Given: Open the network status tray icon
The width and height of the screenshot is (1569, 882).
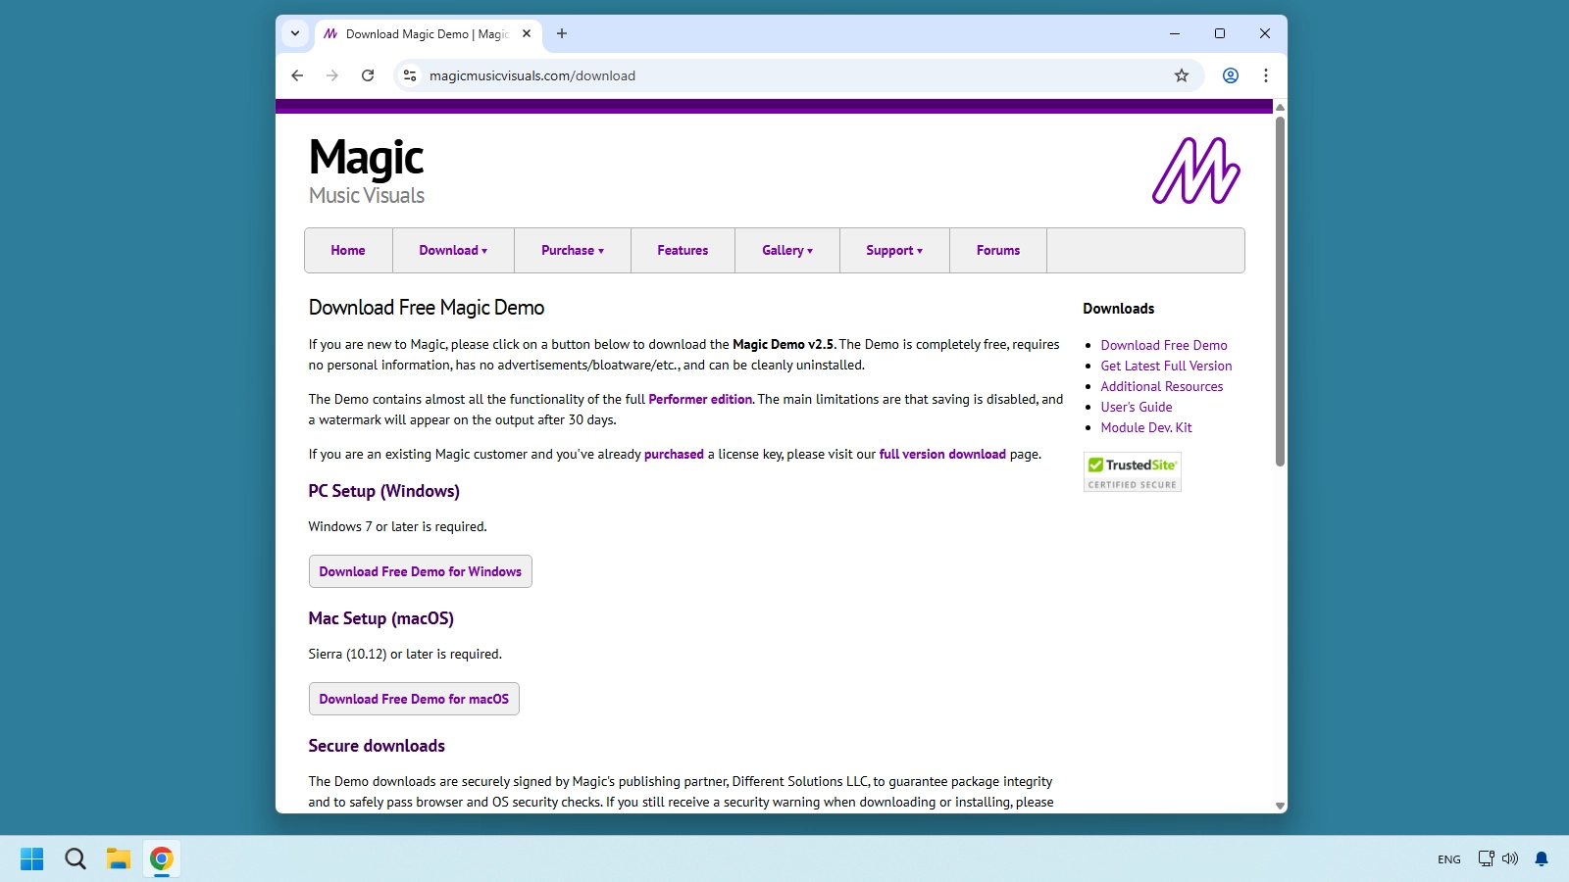Looking at the screenshot, I should click(1486, 858).
